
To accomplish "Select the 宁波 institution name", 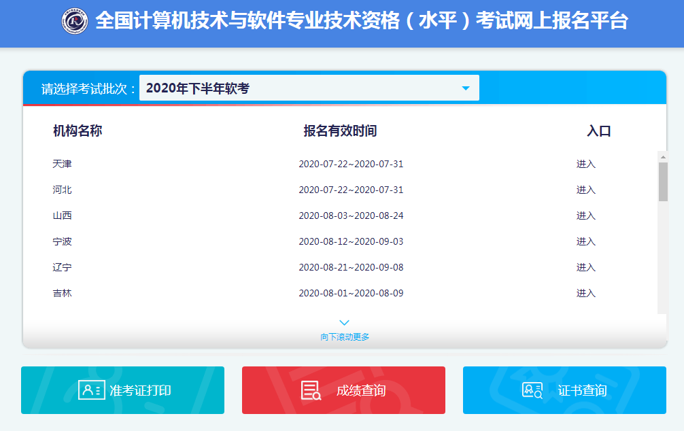I will (62, 241).
